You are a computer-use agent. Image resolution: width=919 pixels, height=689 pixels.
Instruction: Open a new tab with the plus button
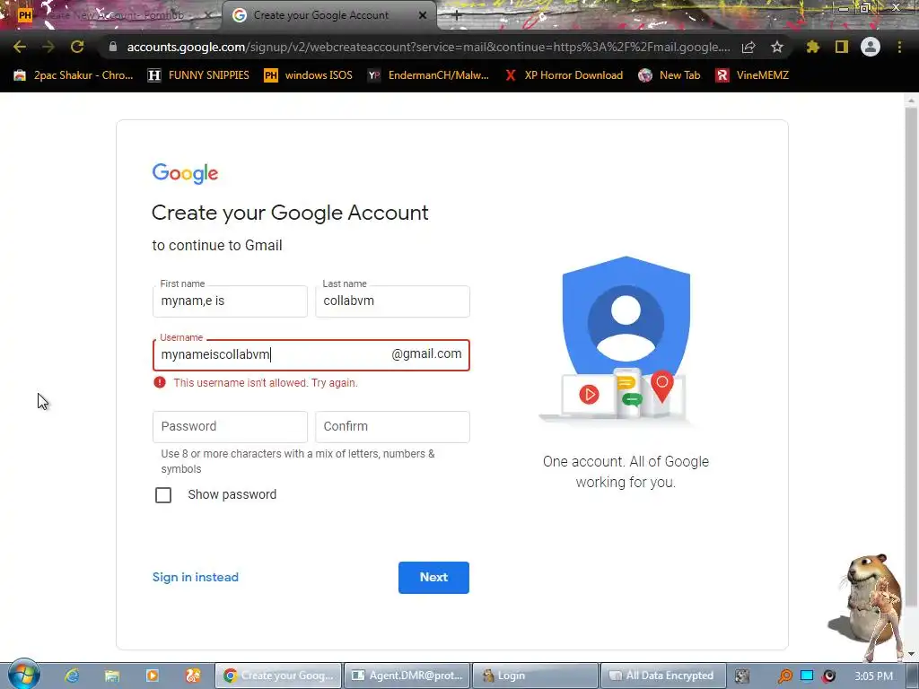(457, 16)
